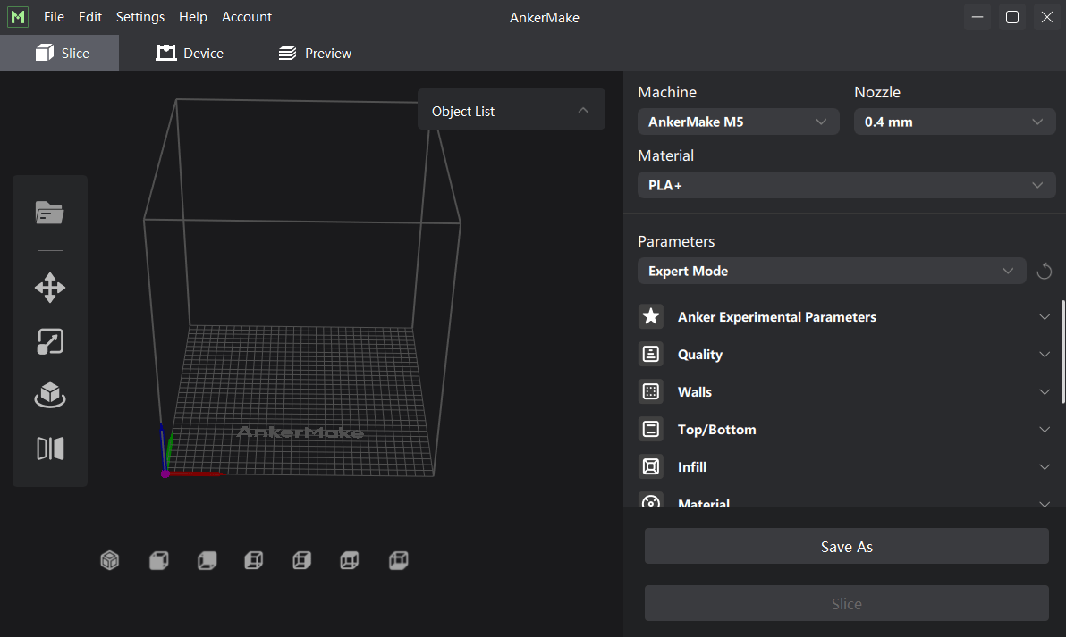Viewport: 1066px width, 637px height.
Task: Open the Nozzle 0.4 mm dropdown
Action: coord(954,122)
